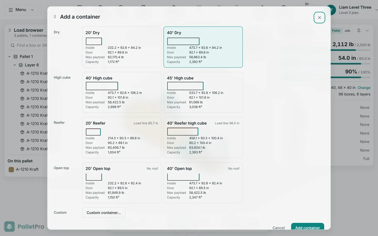This screenshot has width=378, height=236.
Task: Click the weight progress bar under 2,112 lb
Action: click(350, 50)
